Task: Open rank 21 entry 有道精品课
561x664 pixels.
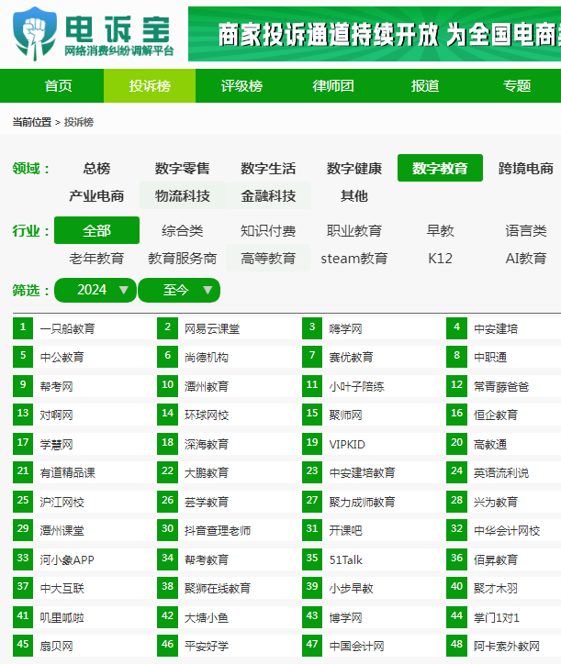Action: point(67,472)
